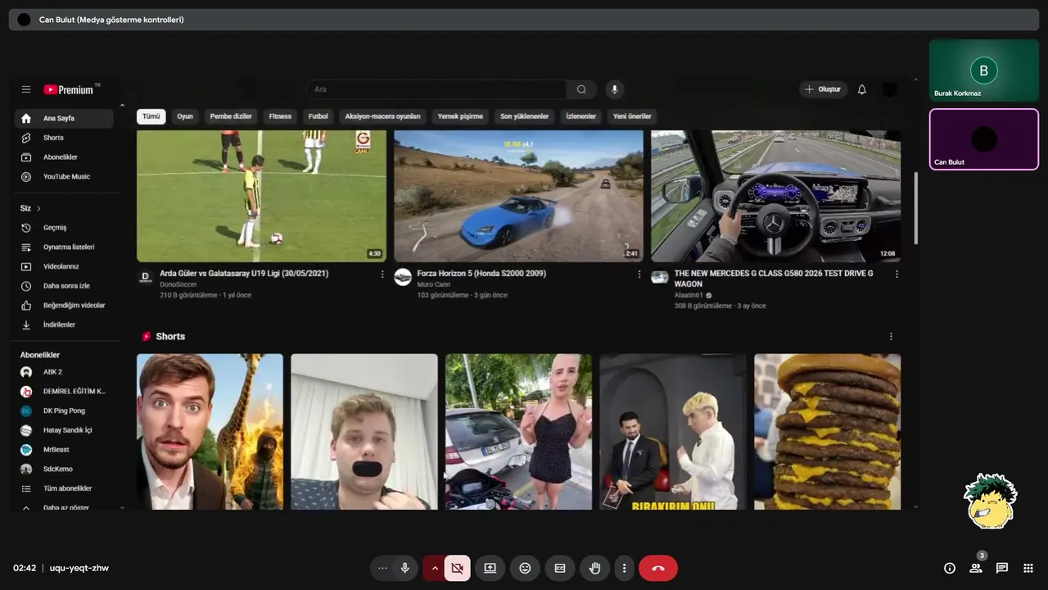Open the people list icon

tap(976, 568)
